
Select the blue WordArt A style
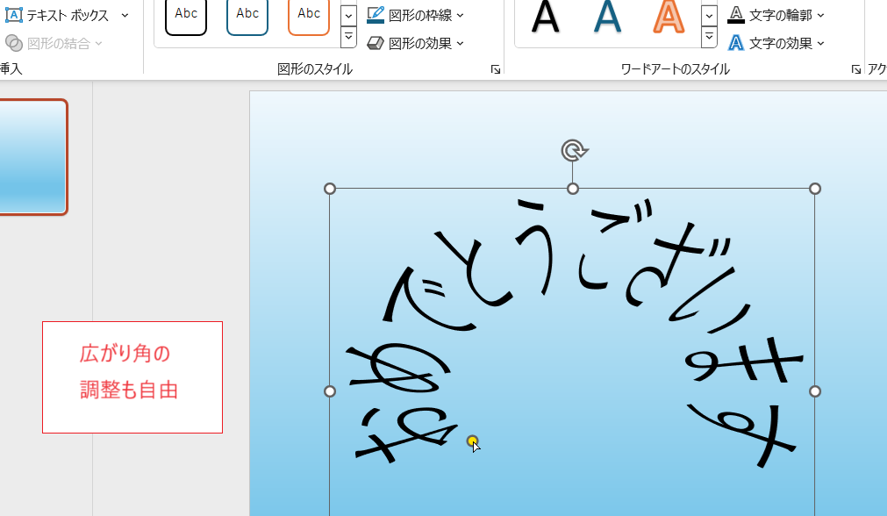[x=607, y=17]
